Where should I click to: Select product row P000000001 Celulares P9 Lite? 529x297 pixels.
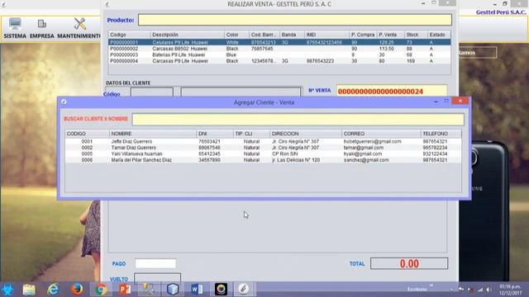(279, 42)
